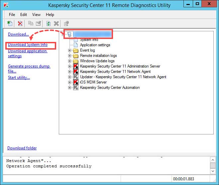Expand the Windows Update logs node
This screenshot has width=219, height=185.
69,61
